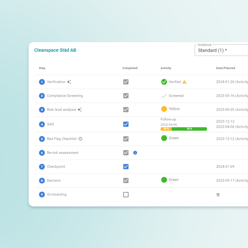
Task: Click the sparkle icon beside Risk level analysis
Action: [80, 110]
